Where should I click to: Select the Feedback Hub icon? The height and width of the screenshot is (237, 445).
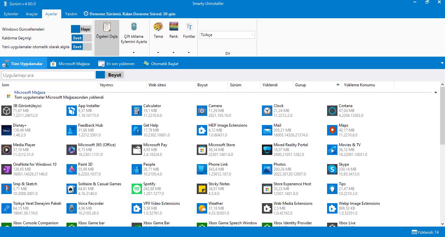tap(72, 130)
